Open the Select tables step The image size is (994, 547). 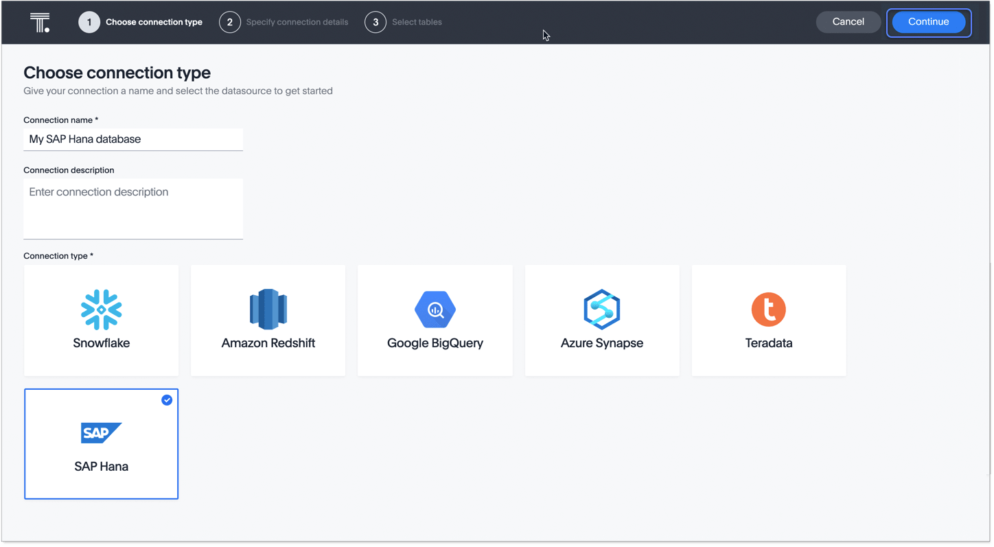417,22
